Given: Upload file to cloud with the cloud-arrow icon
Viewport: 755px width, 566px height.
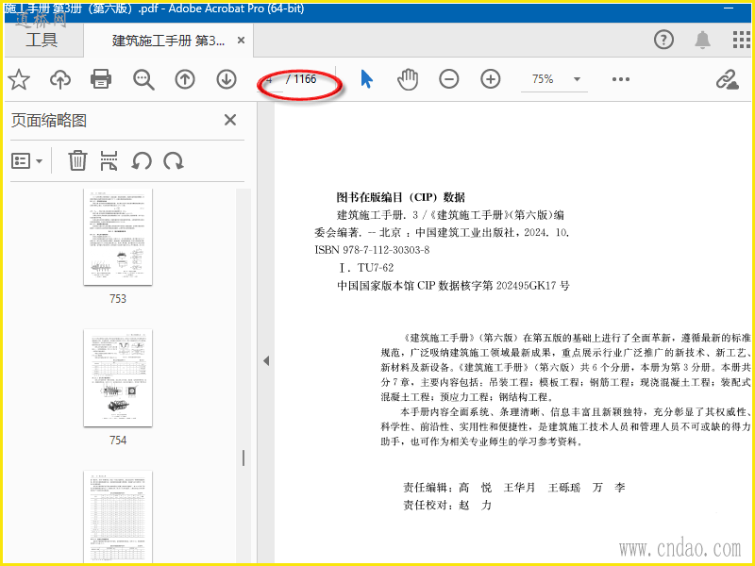Looking at the screenshot, I should pos(60,79).
